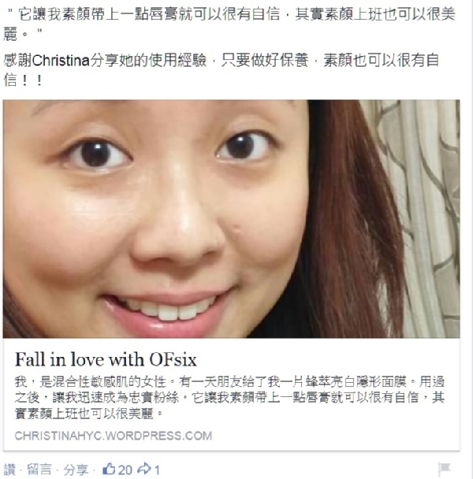Click the white link card area beside domain
The height and width of the screenshot is (479, 473).
click(337, 436)
